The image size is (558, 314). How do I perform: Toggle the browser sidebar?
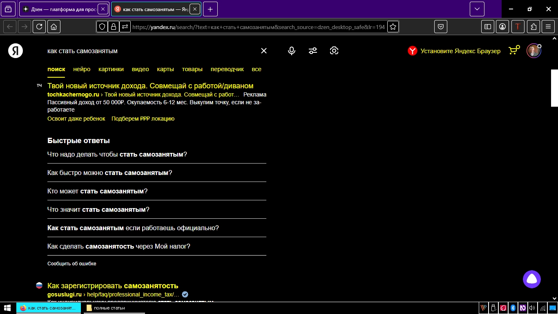coord(488,27)
